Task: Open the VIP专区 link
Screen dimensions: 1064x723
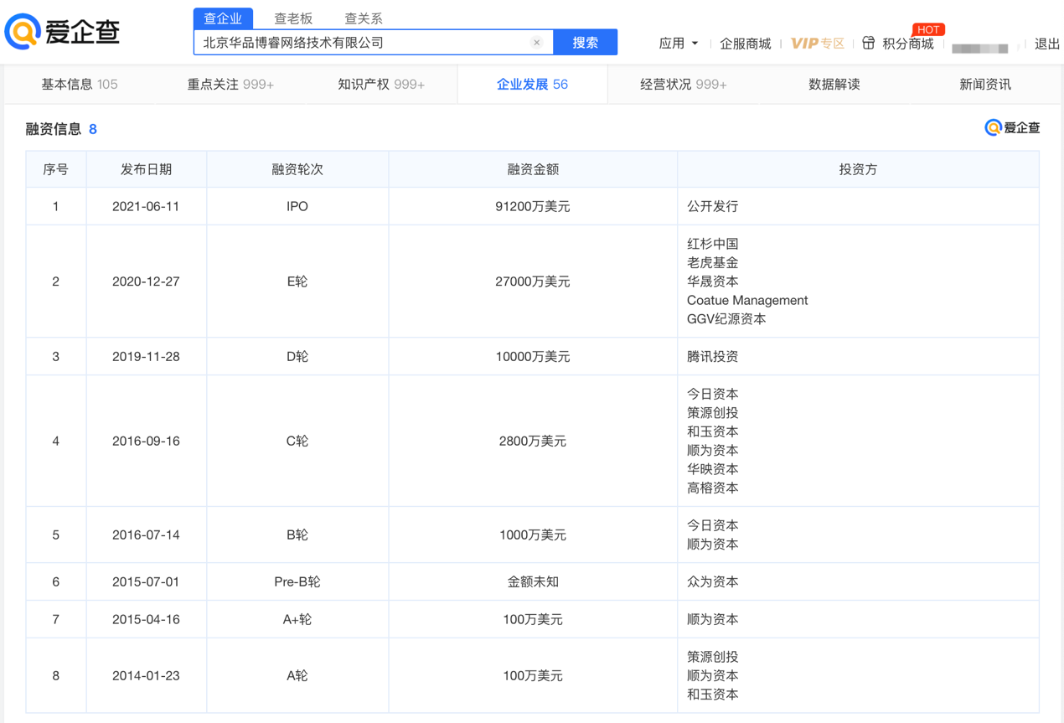Action: click(817, 44)
